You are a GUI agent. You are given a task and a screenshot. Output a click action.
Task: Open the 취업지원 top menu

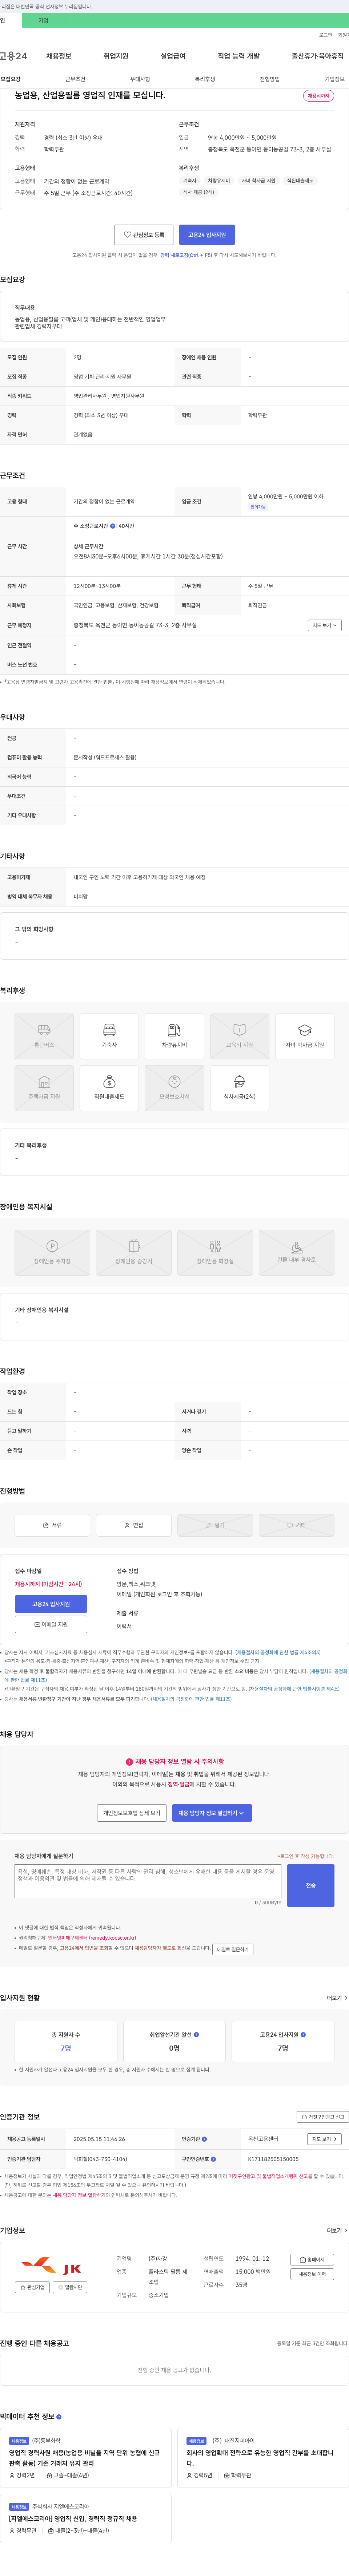click(x=116, y=56)
